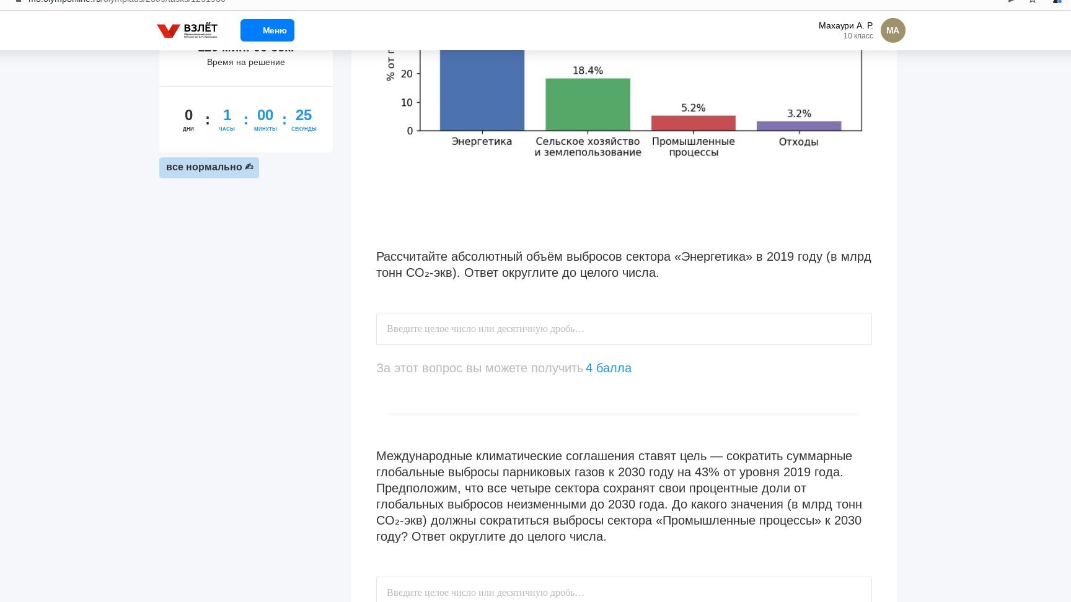The height and width of the screenshot is (602, 1071).
Task: Click the 'Промышленные процессы' axis label
Action: (693, 147)
